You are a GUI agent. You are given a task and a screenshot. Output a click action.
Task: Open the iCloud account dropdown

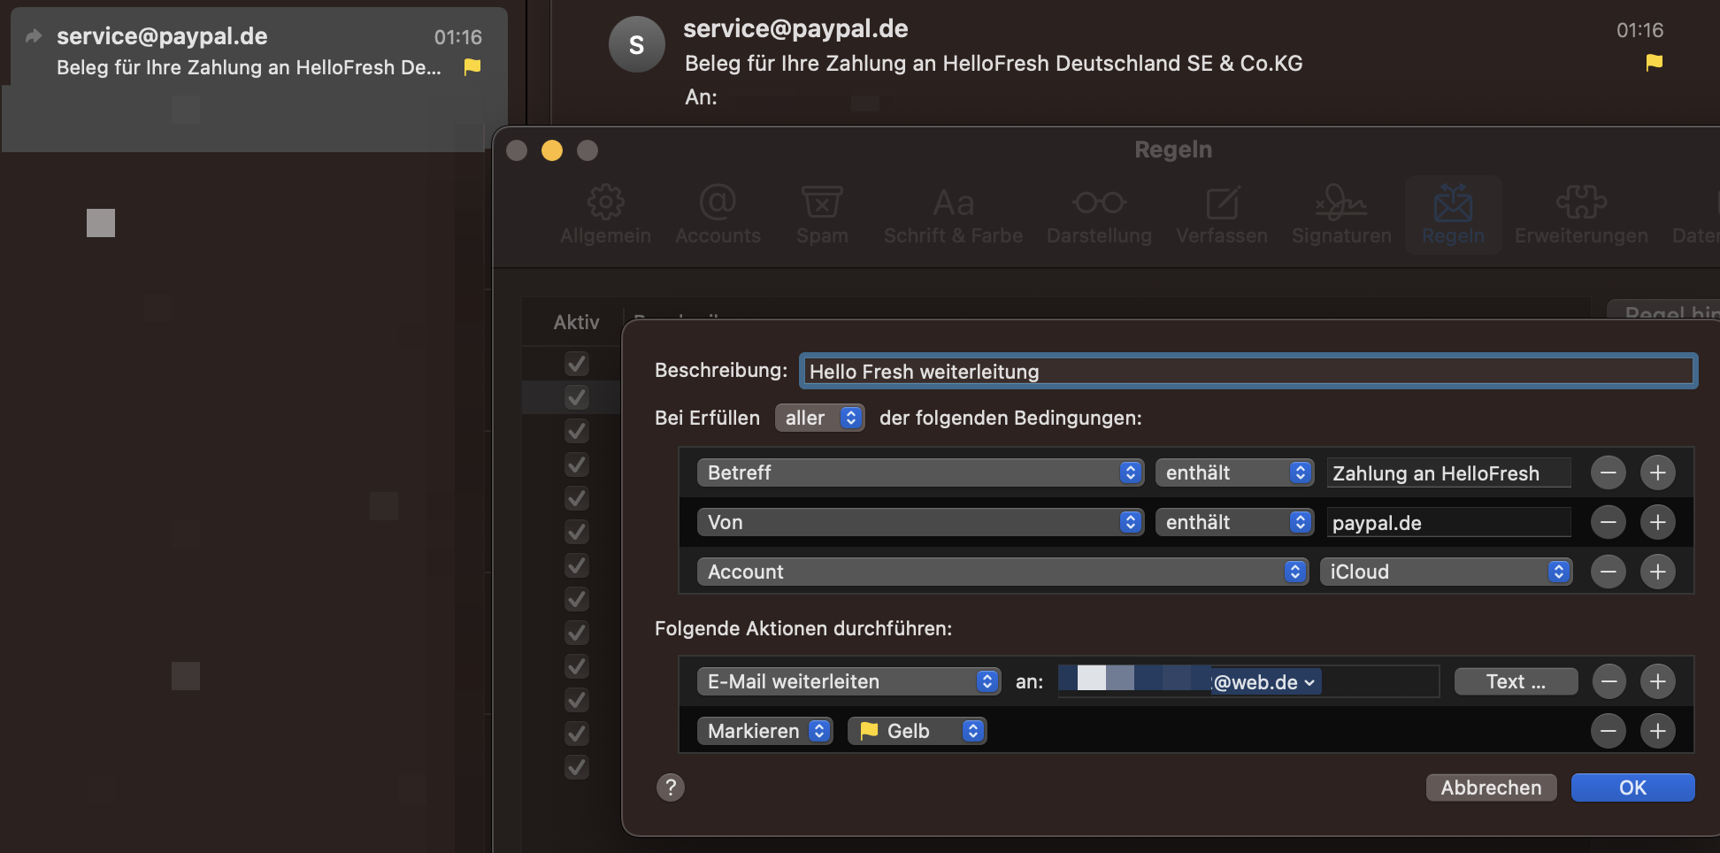(x=1446, y=572)
